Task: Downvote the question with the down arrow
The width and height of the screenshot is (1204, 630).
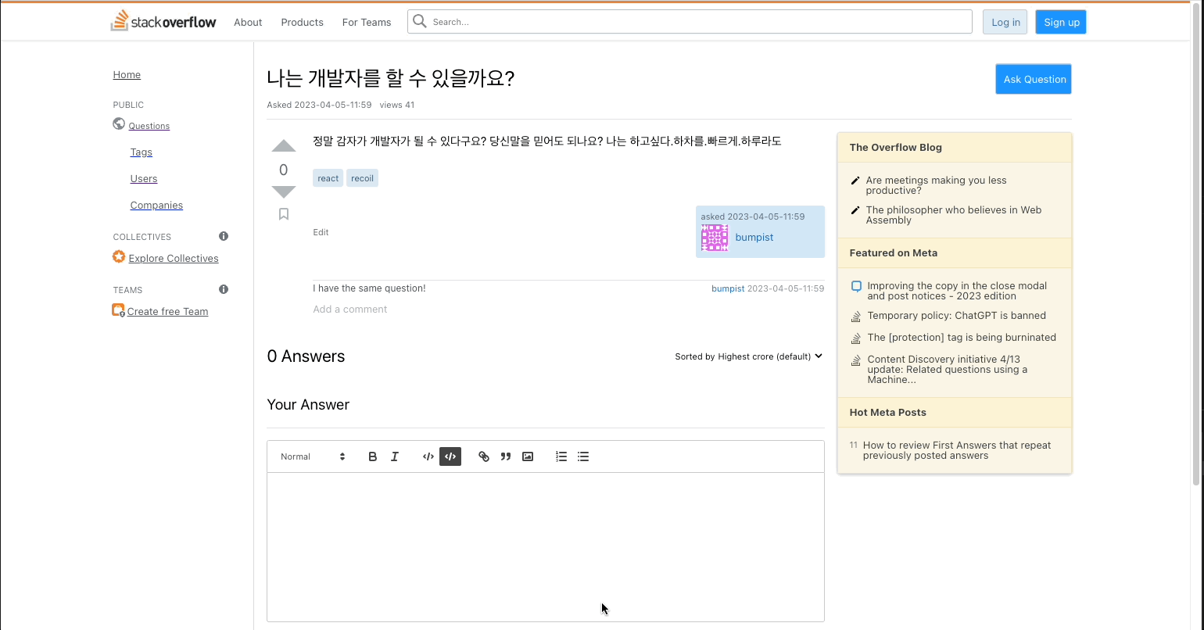Action: pyautogui.click(x=284, y=192)
